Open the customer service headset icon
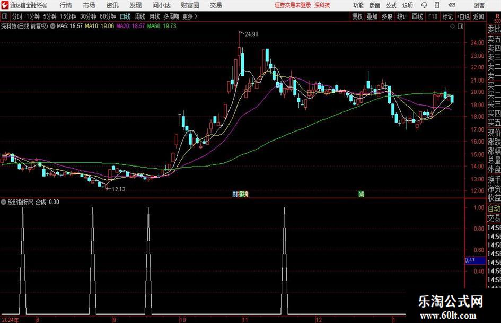The width and height of the screenshot is (501, 323). [424, 5]
